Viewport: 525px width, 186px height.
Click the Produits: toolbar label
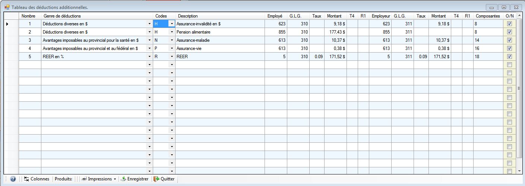(63, 179)
